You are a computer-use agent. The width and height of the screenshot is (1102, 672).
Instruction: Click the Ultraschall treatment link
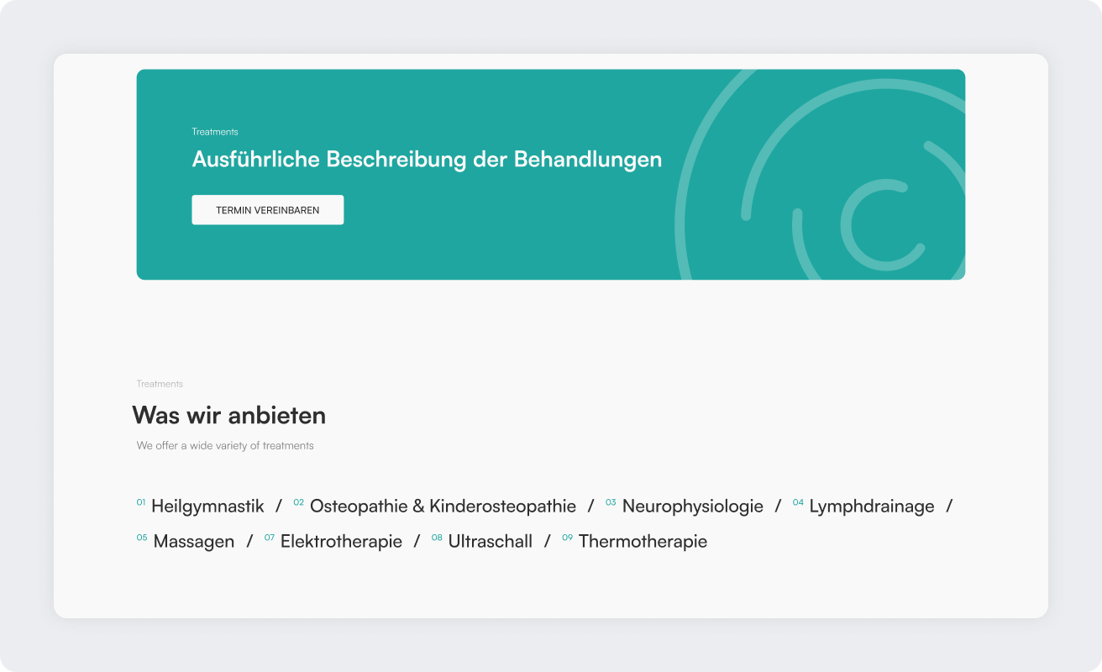tap(491, 541)
